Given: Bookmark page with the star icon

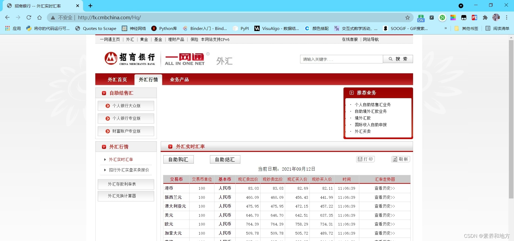Looking at the screenshot, I should [407, 18].
